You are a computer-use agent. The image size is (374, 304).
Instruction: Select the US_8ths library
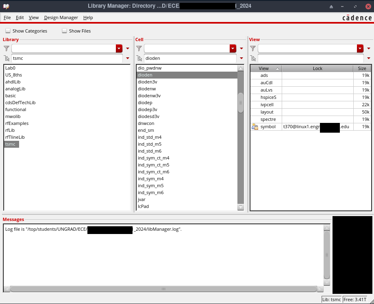(13, 75)
